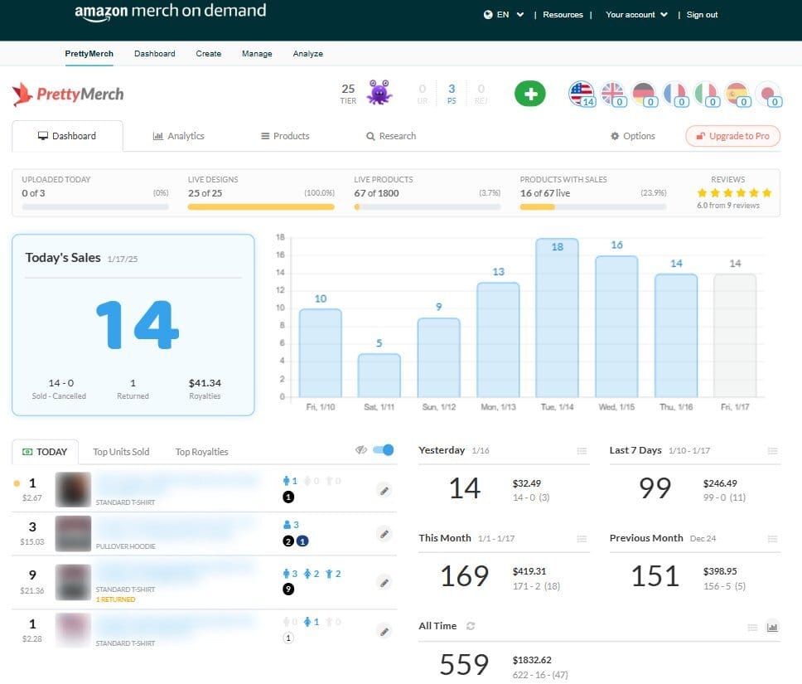This screenshot has width=802, height=684.
Task: Edit the $2.67 t-shirt product
Action: click(384, 491)
